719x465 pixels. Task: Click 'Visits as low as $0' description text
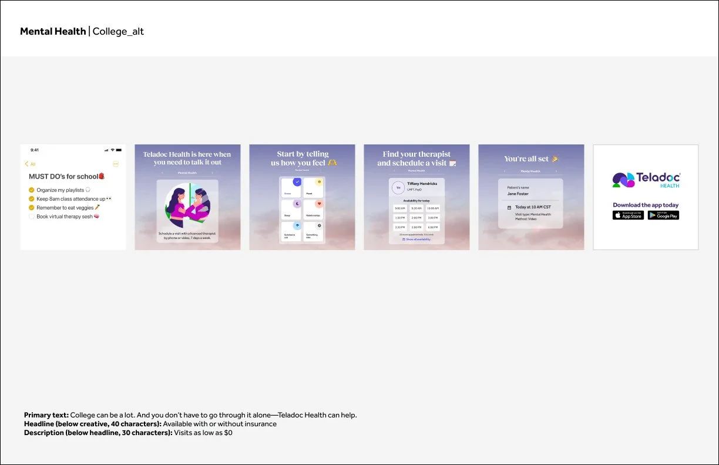coord(203,433)
